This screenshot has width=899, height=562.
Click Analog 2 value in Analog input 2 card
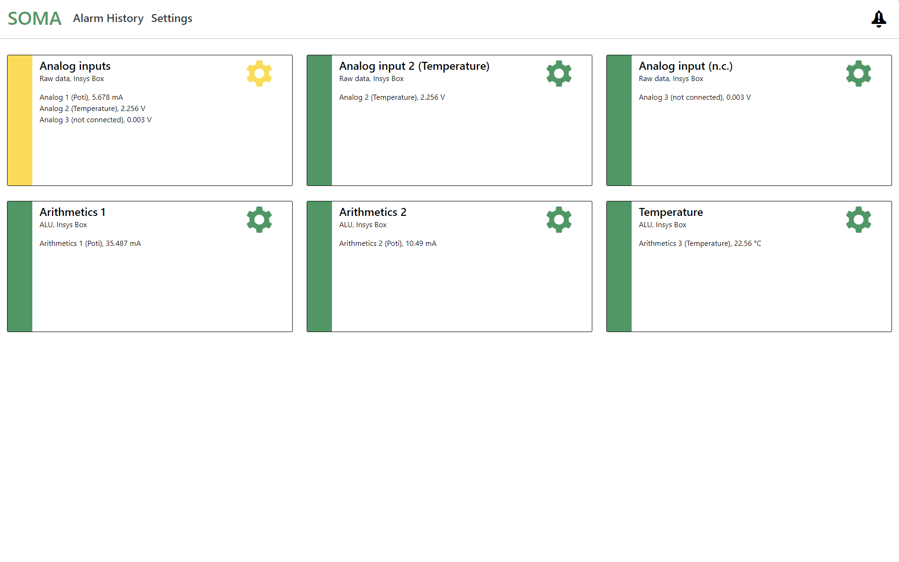(392, 97)
